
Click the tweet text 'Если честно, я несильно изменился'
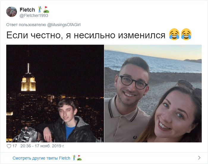pos(86,35)
